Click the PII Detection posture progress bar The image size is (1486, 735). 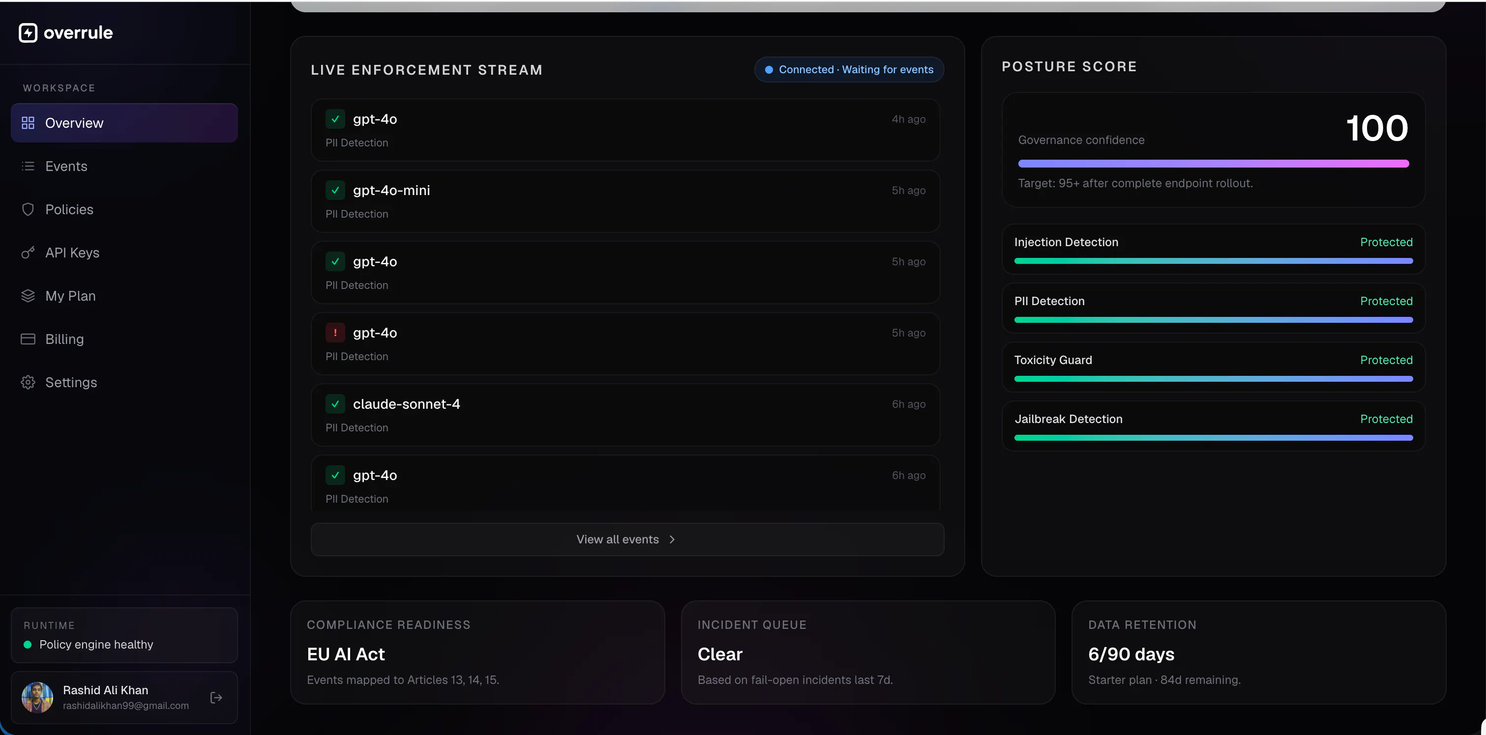(x=1213, y=320)
